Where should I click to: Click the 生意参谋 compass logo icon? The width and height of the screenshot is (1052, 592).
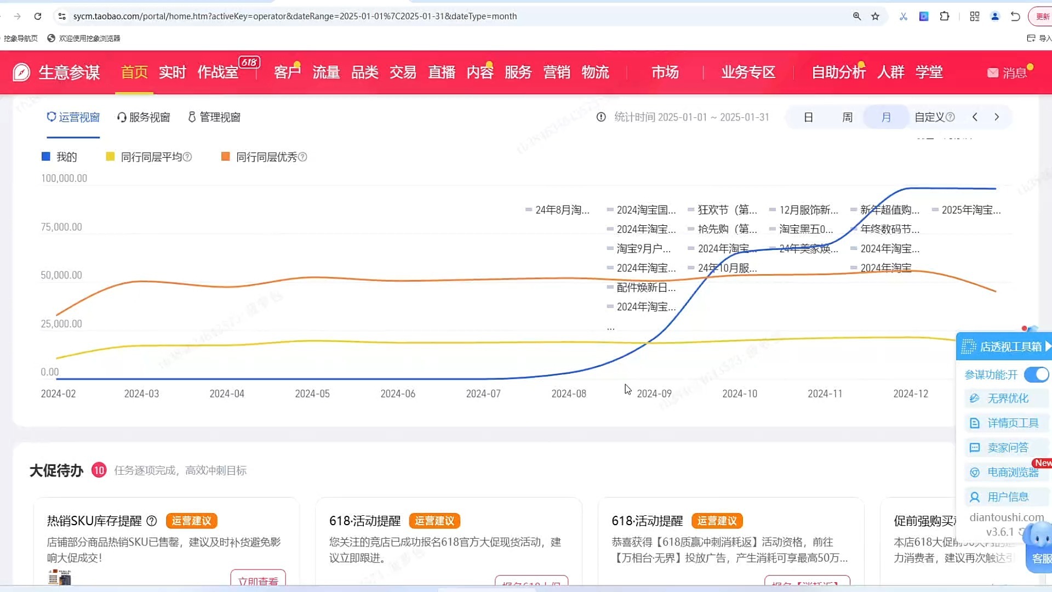[x=21, y=72]
